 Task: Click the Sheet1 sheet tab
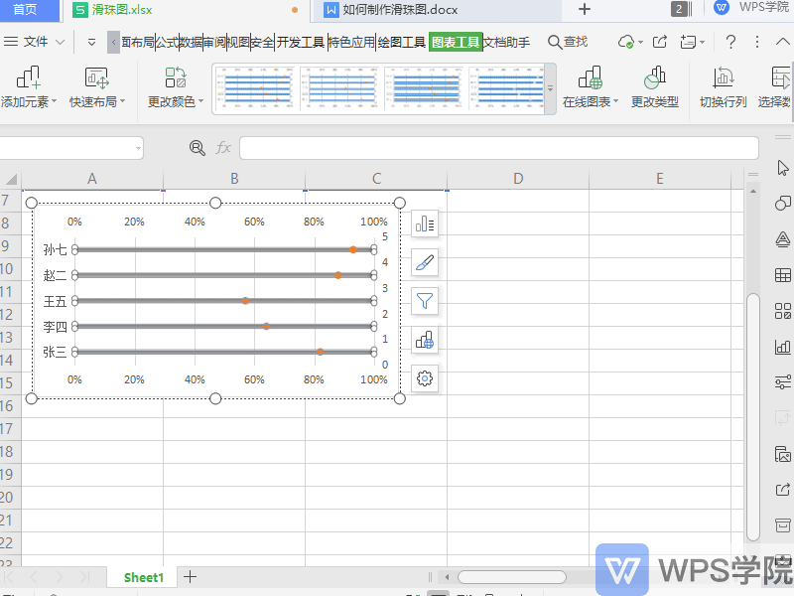click(x=144, y=578)
